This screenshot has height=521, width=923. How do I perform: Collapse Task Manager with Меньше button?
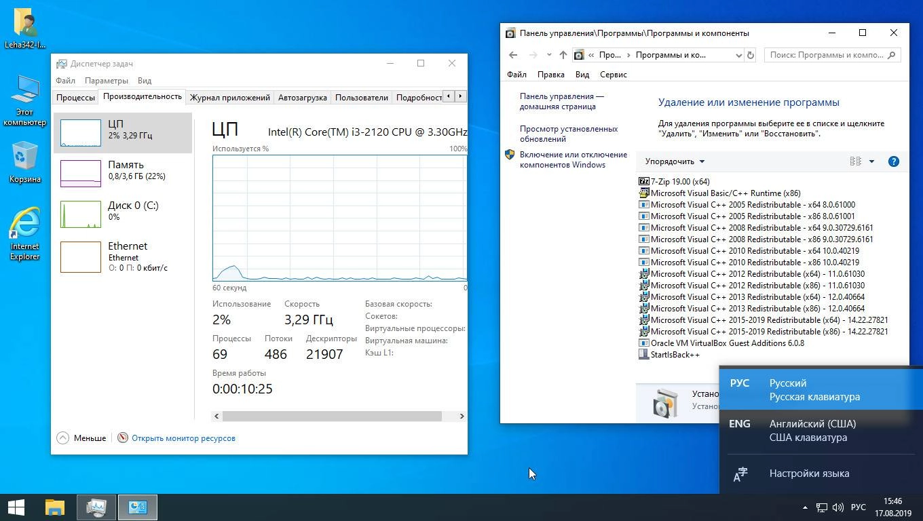[81, 438]
